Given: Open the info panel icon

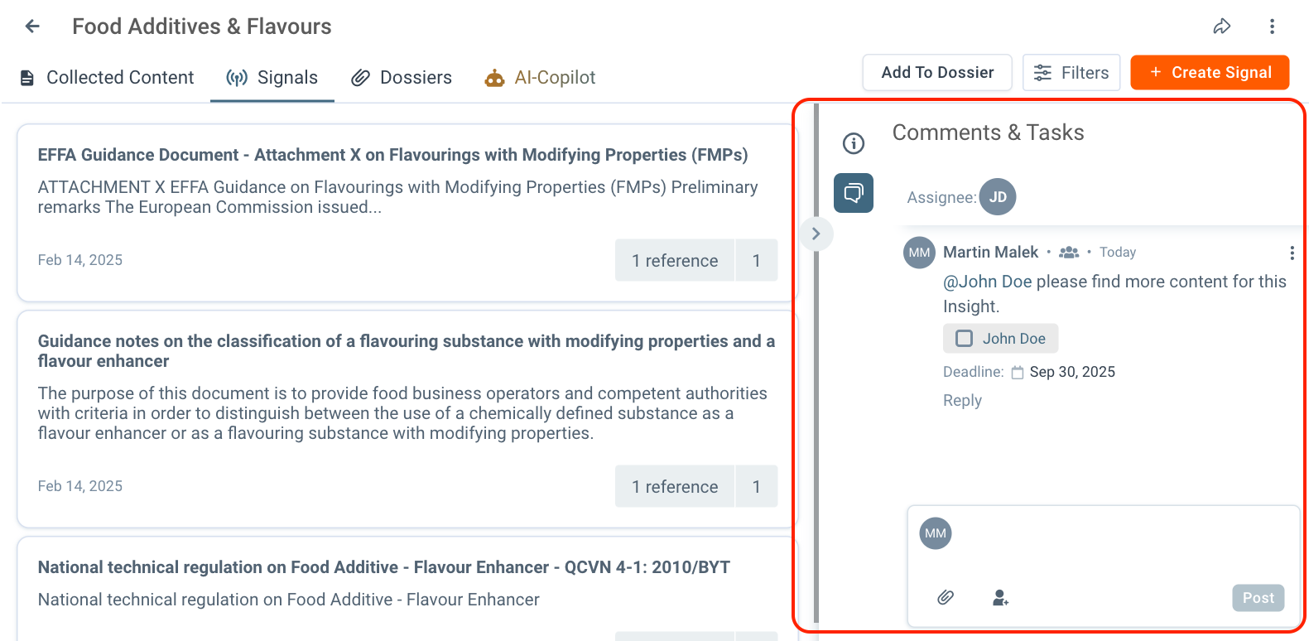Looking at the screenshot, I should (853, 143).
